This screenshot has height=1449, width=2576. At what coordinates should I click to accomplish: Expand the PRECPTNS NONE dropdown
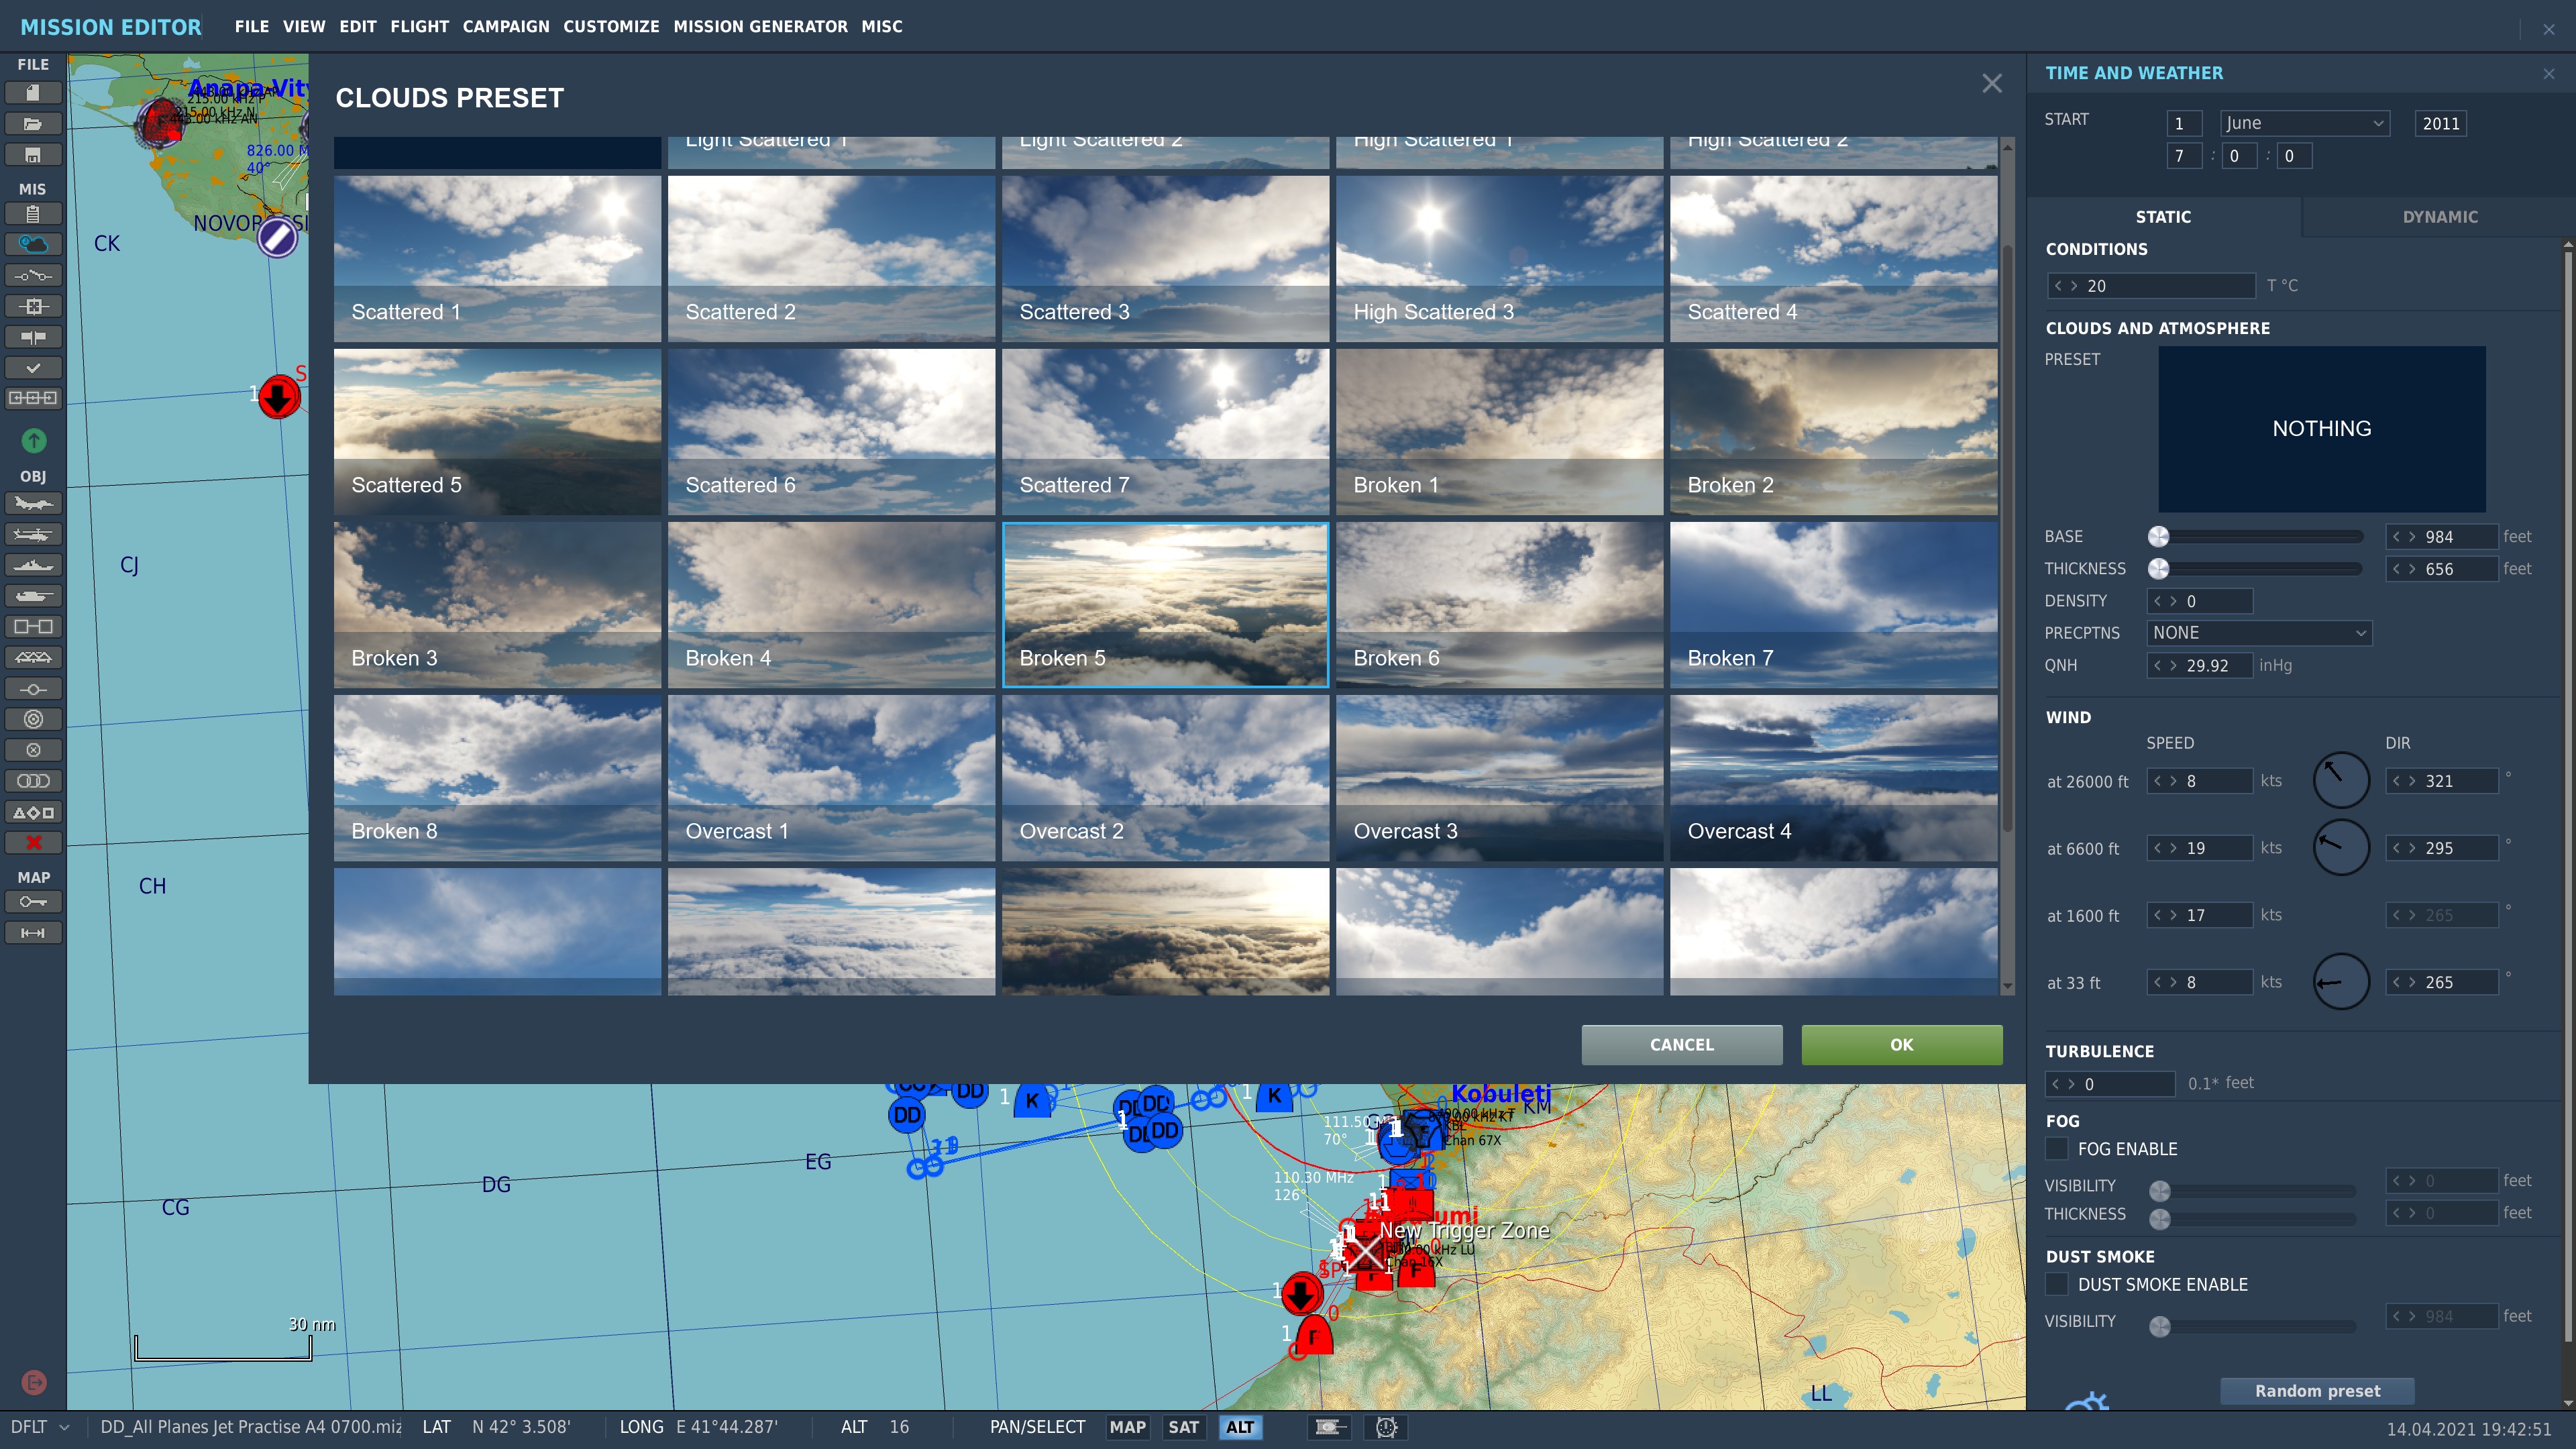pyautogui.click(x=2259, y=633)
